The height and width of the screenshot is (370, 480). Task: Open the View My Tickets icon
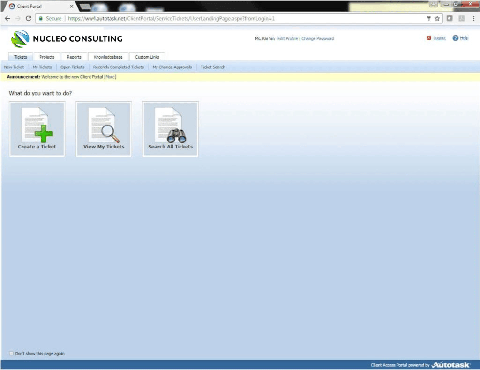pyautogui.click(x=104, y=128)
